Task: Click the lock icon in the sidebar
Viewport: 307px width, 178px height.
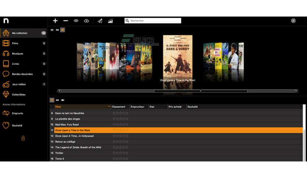Action: coord(23,138)
